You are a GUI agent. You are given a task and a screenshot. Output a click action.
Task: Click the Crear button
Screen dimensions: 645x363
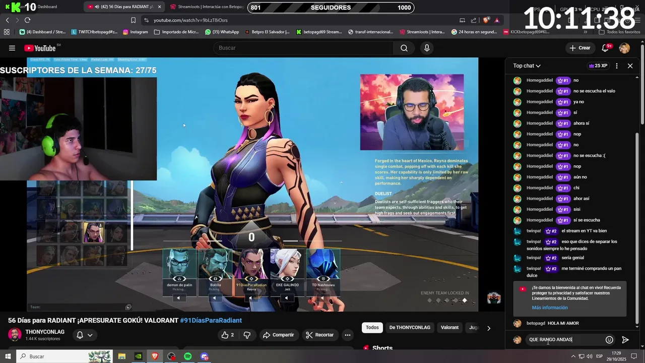click(x=579, y=48)
